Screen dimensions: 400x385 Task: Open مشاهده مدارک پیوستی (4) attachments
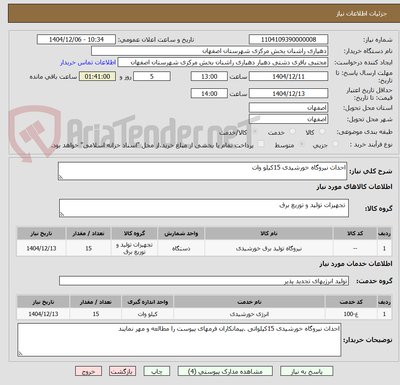point(225,371)
